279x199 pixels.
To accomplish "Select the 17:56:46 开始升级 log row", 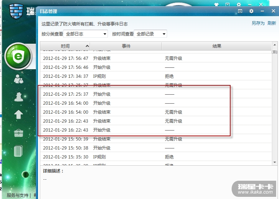I will (156, 67).
